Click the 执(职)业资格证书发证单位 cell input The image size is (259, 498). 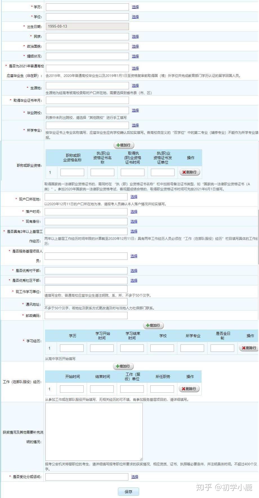coord(163,172)
